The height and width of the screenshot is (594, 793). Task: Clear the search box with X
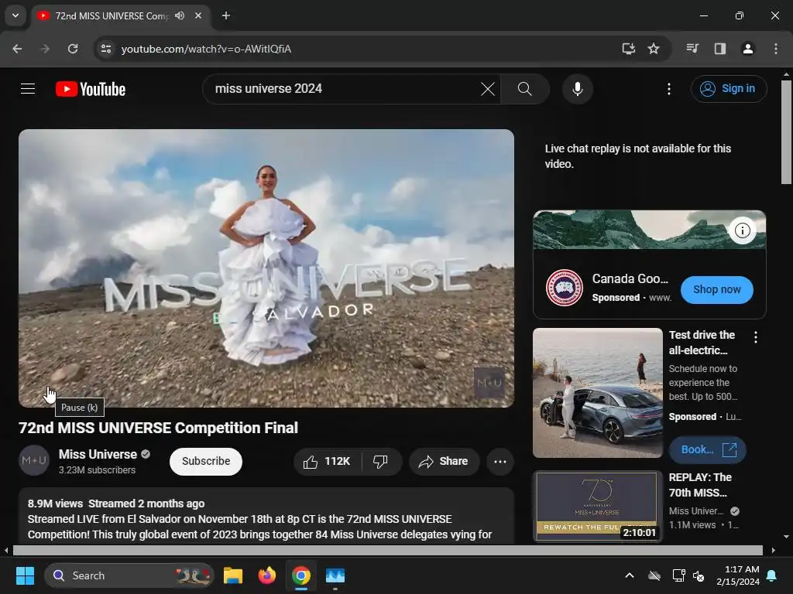pos(488,89)
